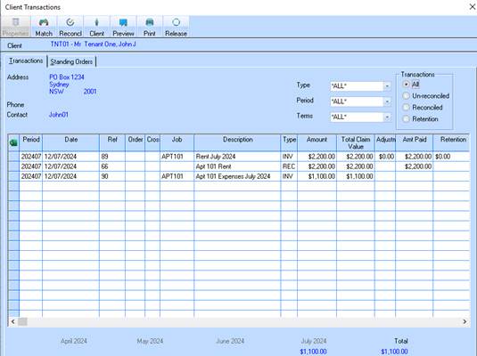The height and width of the screenshot is (356, 477).
Task: Click the horizontal scrollbar right arrow
Action: pyautogui.click(x=465, y=321)
